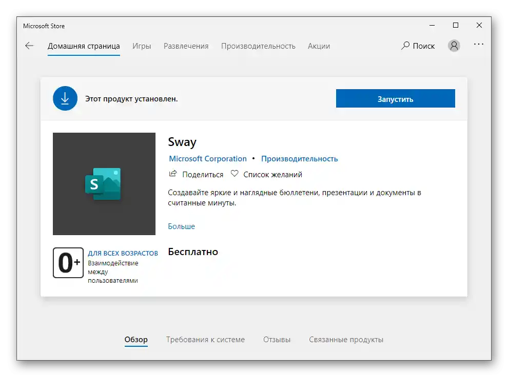This screenshot has width=508, height=377.
Task: Go back with the arrow icon
Action: 29,46
